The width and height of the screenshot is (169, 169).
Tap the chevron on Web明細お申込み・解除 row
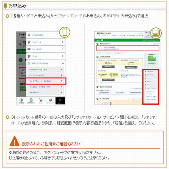click(x=61, y=69)
